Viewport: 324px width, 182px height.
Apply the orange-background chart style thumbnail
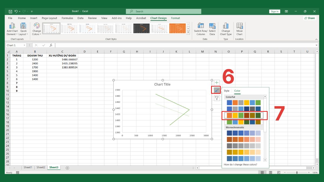point(177,28)
